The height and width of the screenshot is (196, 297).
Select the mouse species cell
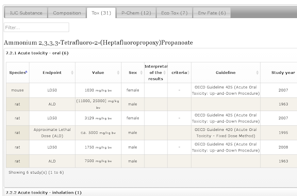click(18, 90)
